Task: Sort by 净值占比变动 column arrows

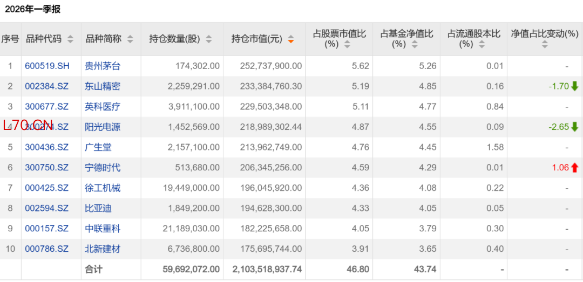Action: 545,45
